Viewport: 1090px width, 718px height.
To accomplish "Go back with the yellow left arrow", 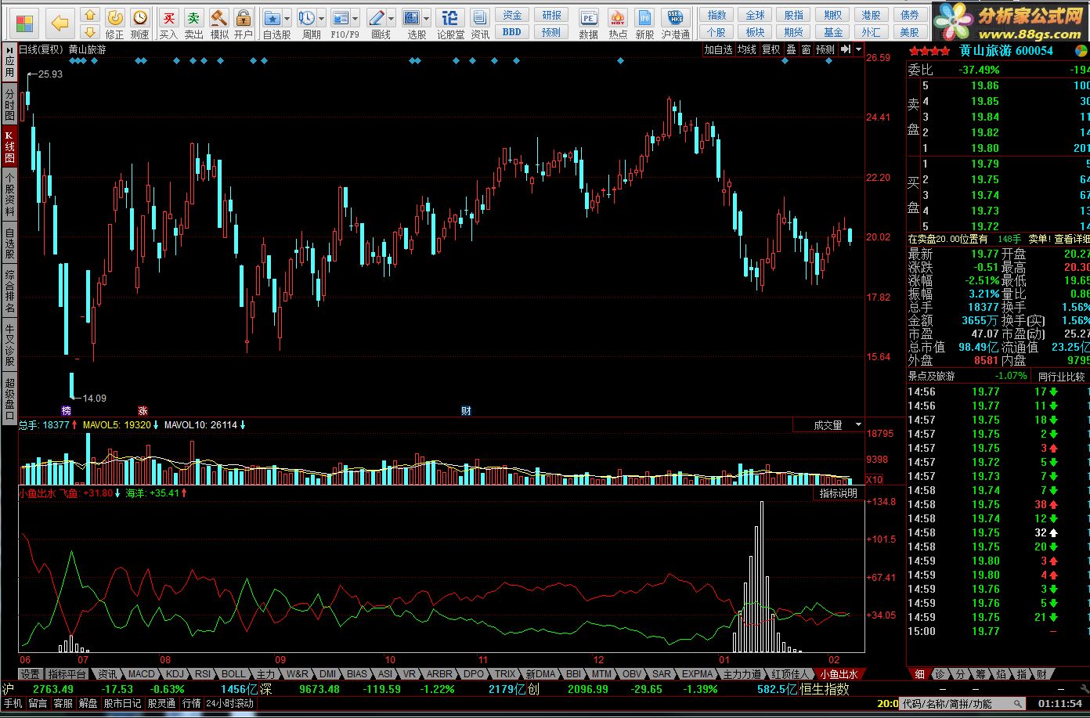I will click(x=60, y=23).
